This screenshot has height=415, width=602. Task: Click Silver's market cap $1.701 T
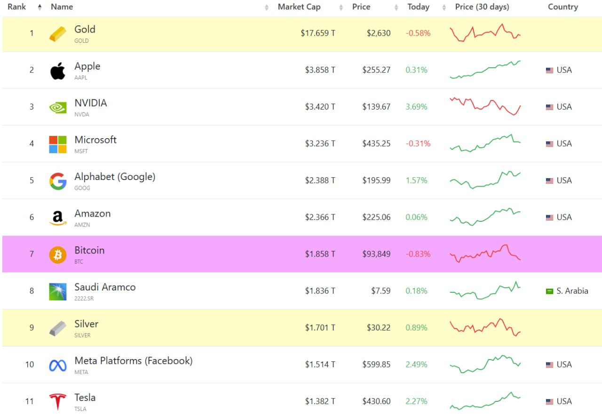coord(320,328)
